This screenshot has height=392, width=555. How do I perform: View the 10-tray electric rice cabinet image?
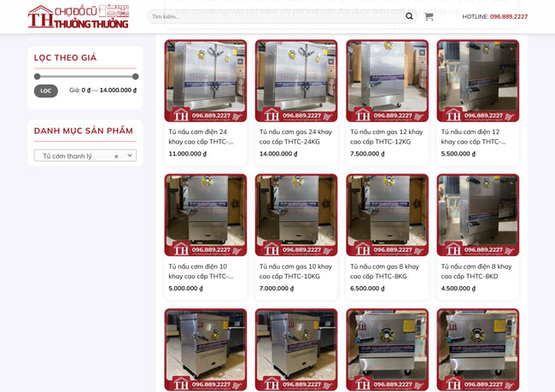point(205,214)
